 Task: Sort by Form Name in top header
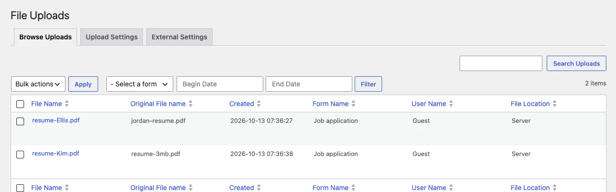(x=331, y=104)
